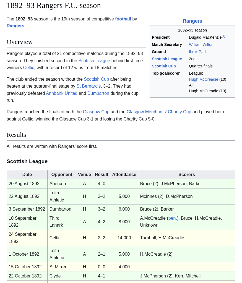Open the 'football' link in intro
This screenshot has height=283, width=242.
tap(123, 19)
